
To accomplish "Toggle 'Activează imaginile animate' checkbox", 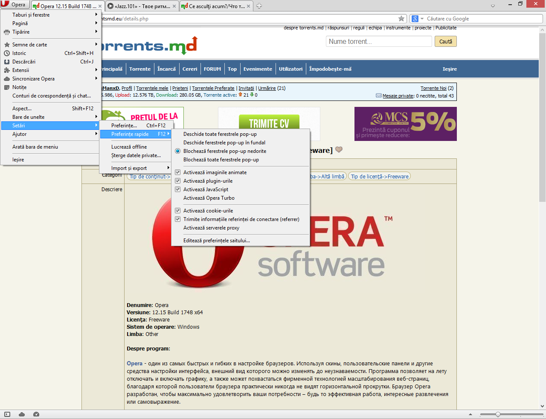I will [178, 172].
